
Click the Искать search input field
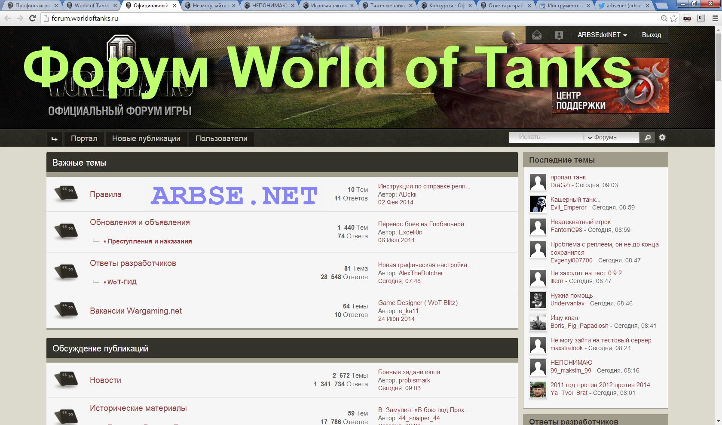[x=546, y=137]
